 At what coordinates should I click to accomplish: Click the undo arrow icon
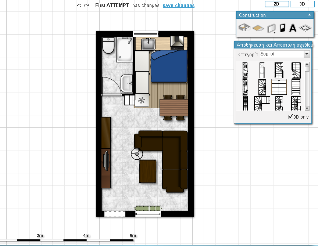[79, 6]
